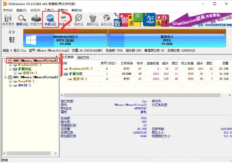Click tree panel scrollbar right arrow
Viewport: 232px width, 163px height.
click(x=56, y=153)
